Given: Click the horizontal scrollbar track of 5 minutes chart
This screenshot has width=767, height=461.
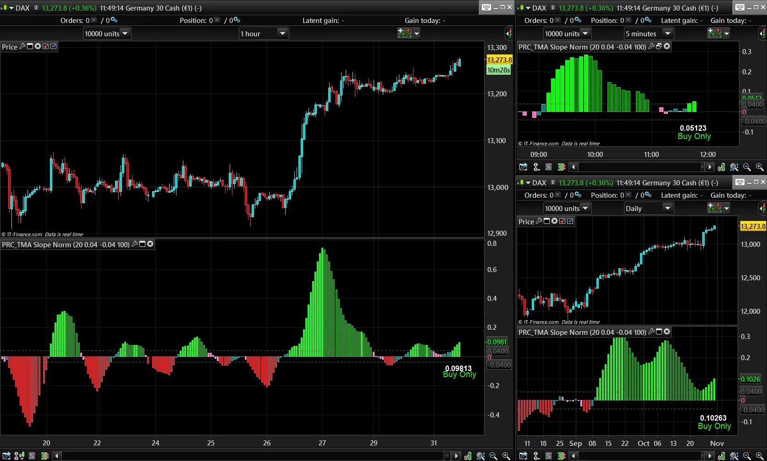Looking at the screenshot, I should [x=640, y=167].
